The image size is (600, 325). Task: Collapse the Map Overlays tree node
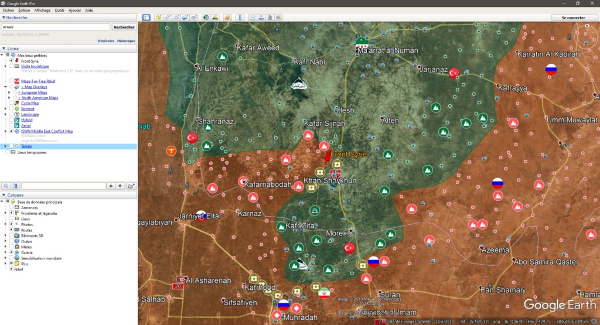(6, 87)
